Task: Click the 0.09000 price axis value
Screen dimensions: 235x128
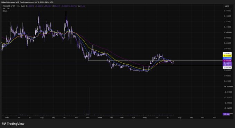Action: 227,38
